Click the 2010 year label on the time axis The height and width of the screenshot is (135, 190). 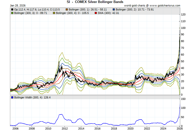tap(48, 129)
